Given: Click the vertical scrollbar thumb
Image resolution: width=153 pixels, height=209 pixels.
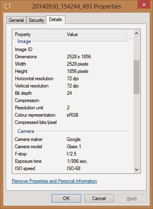Looking at the screenshot, I should click(136, 77).
